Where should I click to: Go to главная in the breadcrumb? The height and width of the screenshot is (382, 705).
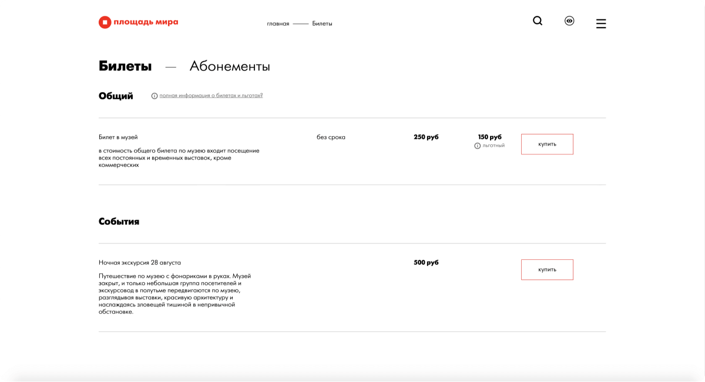pyautogui.click(x=278, y=24)
